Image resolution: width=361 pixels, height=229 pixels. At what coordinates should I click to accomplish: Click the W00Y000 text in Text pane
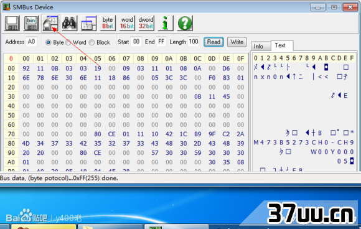point(332,152)
